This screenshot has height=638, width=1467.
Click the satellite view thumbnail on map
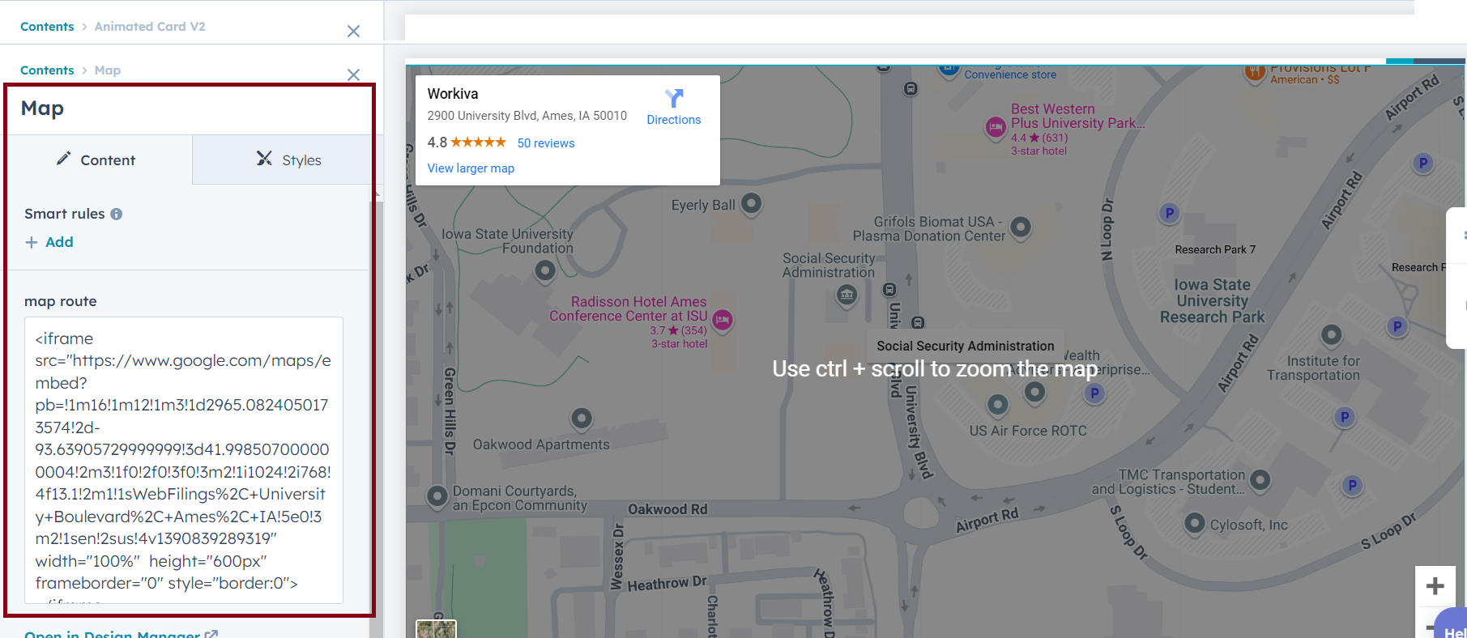pyautogui.click(x=436, y=629)
